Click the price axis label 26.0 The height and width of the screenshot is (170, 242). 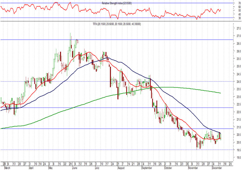pos(238,51)
